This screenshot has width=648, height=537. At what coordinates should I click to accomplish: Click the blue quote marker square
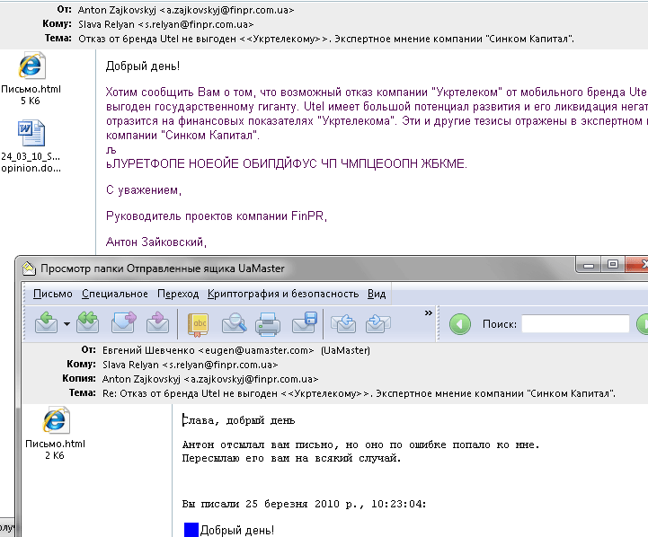191,530
